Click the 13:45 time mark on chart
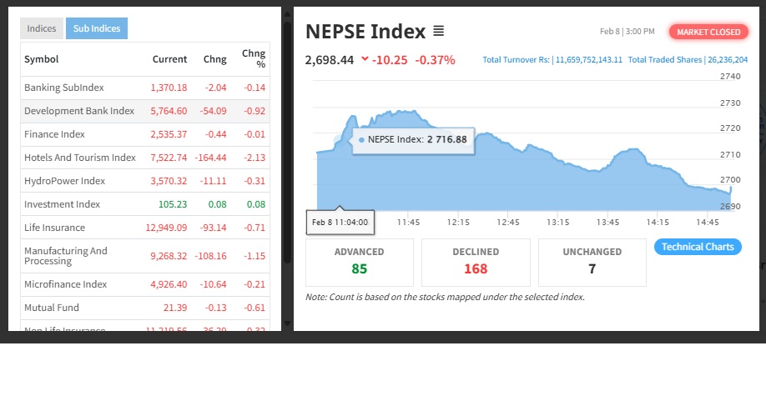This screenshot has width=766, height=416. coord(607,223)
